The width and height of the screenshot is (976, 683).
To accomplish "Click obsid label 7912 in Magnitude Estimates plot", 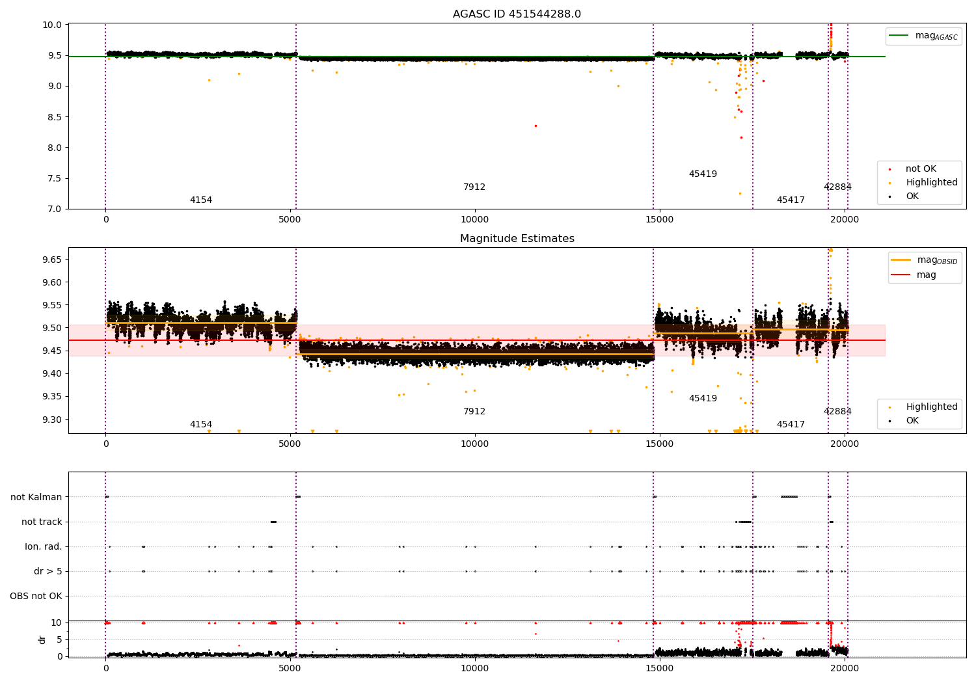I will pos(474,412).
